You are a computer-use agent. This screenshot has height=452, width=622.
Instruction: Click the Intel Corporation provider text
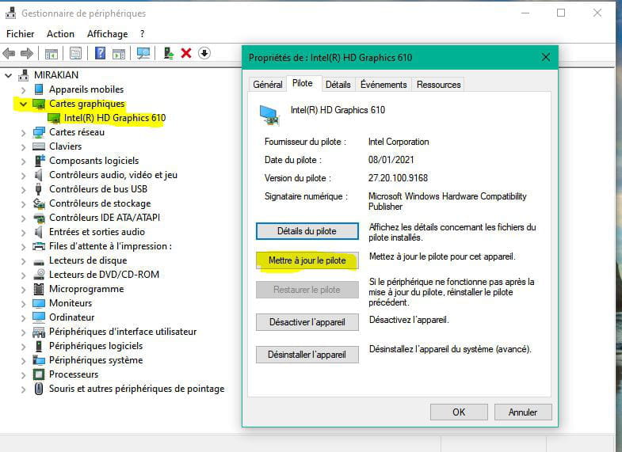point(399,142)
